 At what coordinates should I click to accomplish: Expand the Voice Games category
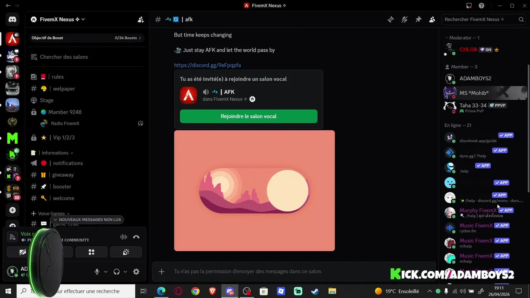point(51,214)
